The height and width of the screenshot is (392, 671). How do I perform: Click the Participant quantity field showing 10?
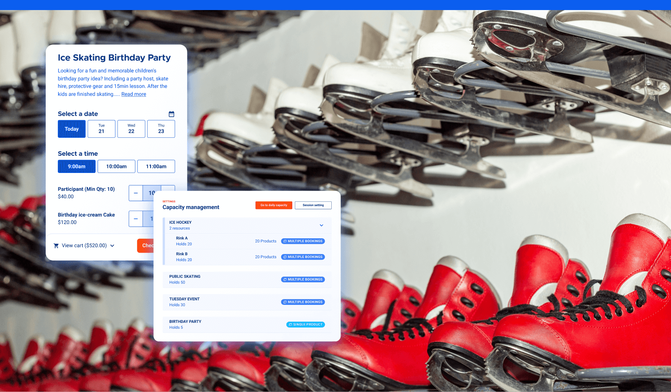click(151, 193)
